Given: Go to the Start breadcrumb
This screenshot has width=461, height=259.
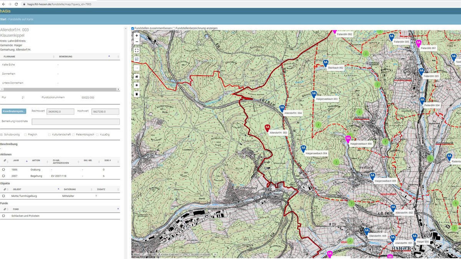Looking at the screenshot, I should (3, 19).
